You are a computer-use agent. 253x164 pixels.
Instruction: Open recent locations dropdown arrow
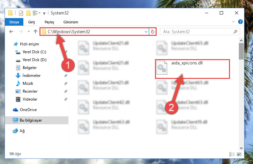pyautogui.click(x=29, y=32)
